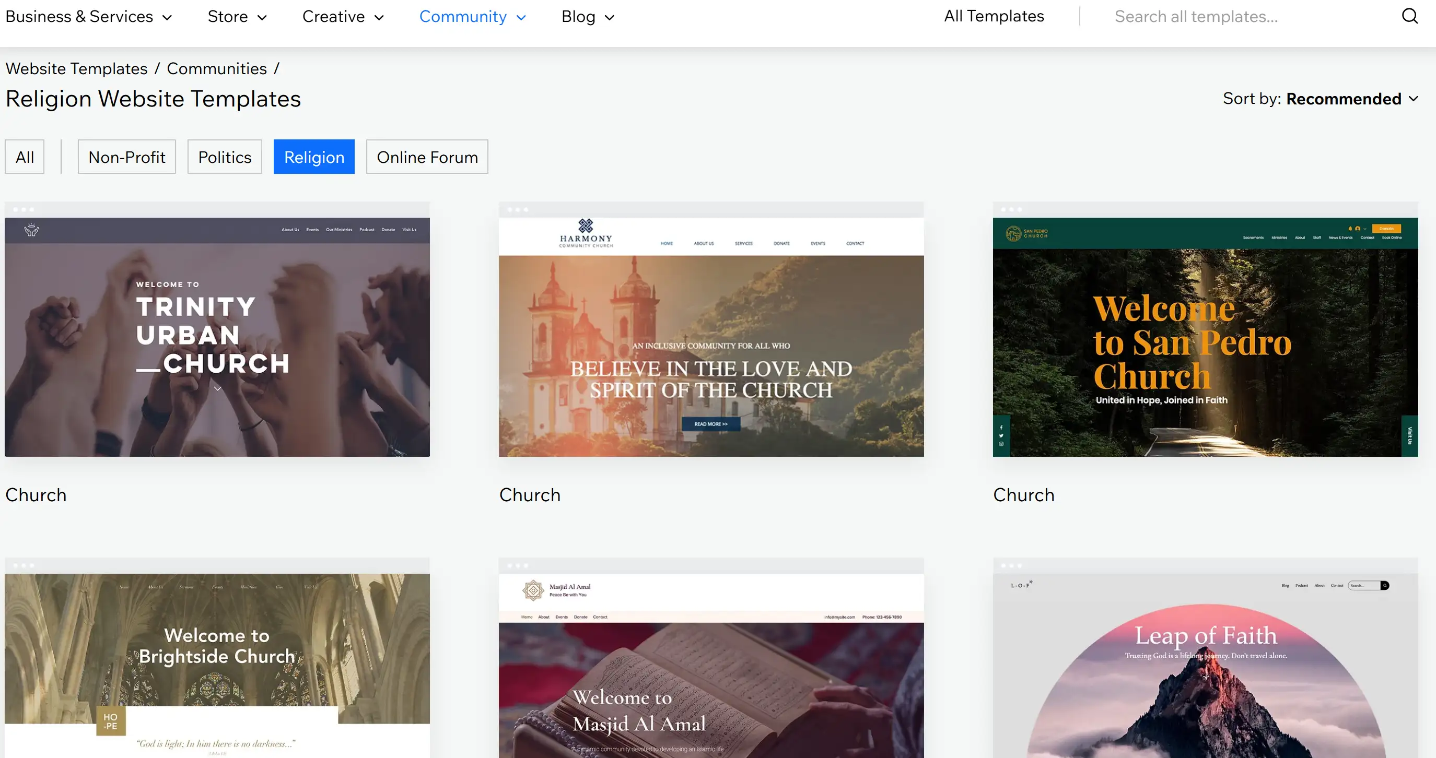This screenshot has width=1436, height=758.
Task: Click the three dots icon on Harmony Community Church template
Action: [517, 210]
